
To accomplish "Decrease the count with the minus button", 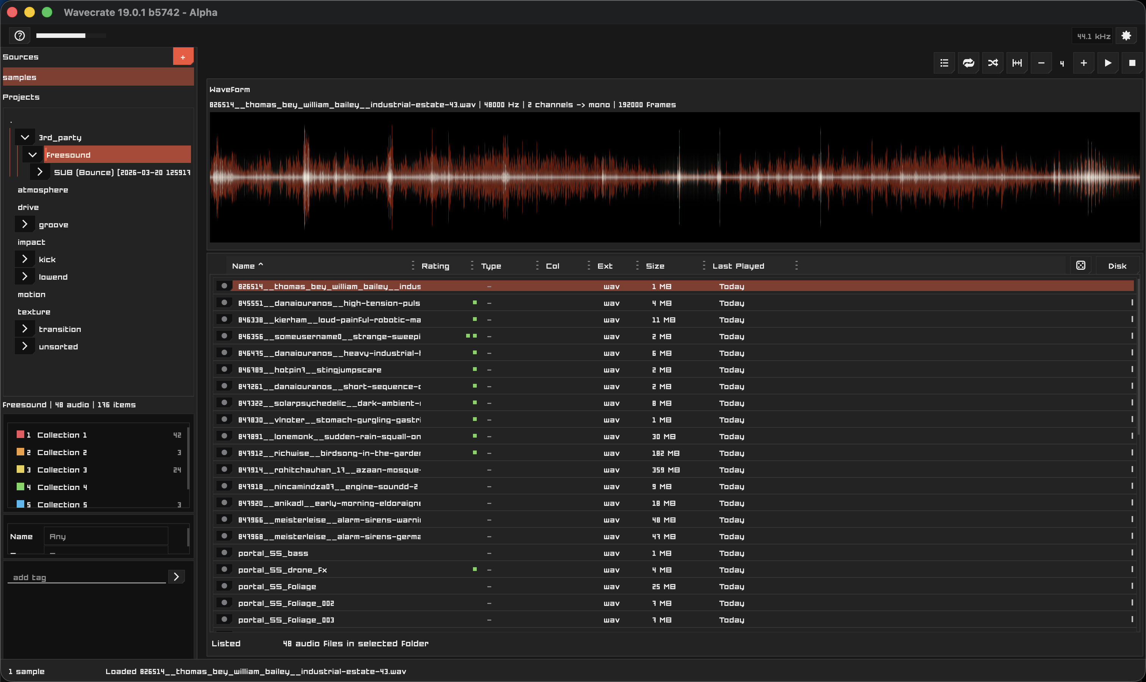I will [x=1041, y=63].
